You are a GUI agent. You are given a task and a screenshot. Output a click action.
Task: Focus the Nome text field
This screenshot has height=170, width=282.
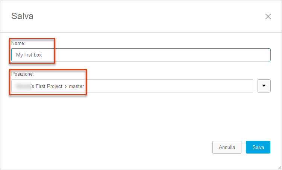[141, 55]
